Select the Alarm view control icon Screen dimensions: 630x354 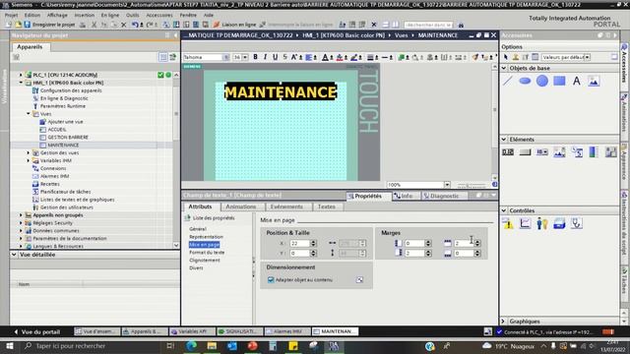[x=508, y=223]
